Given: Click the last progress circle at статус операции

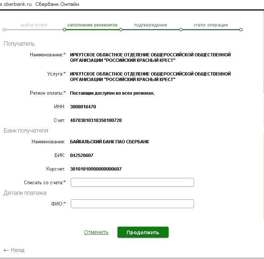Looking at the screenshot, I should coord(241,29).
